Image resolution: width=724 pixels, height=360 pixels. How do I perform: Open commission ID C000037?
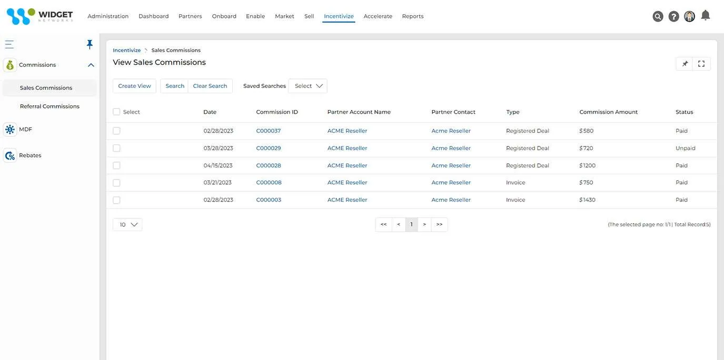tap(269, 131)
